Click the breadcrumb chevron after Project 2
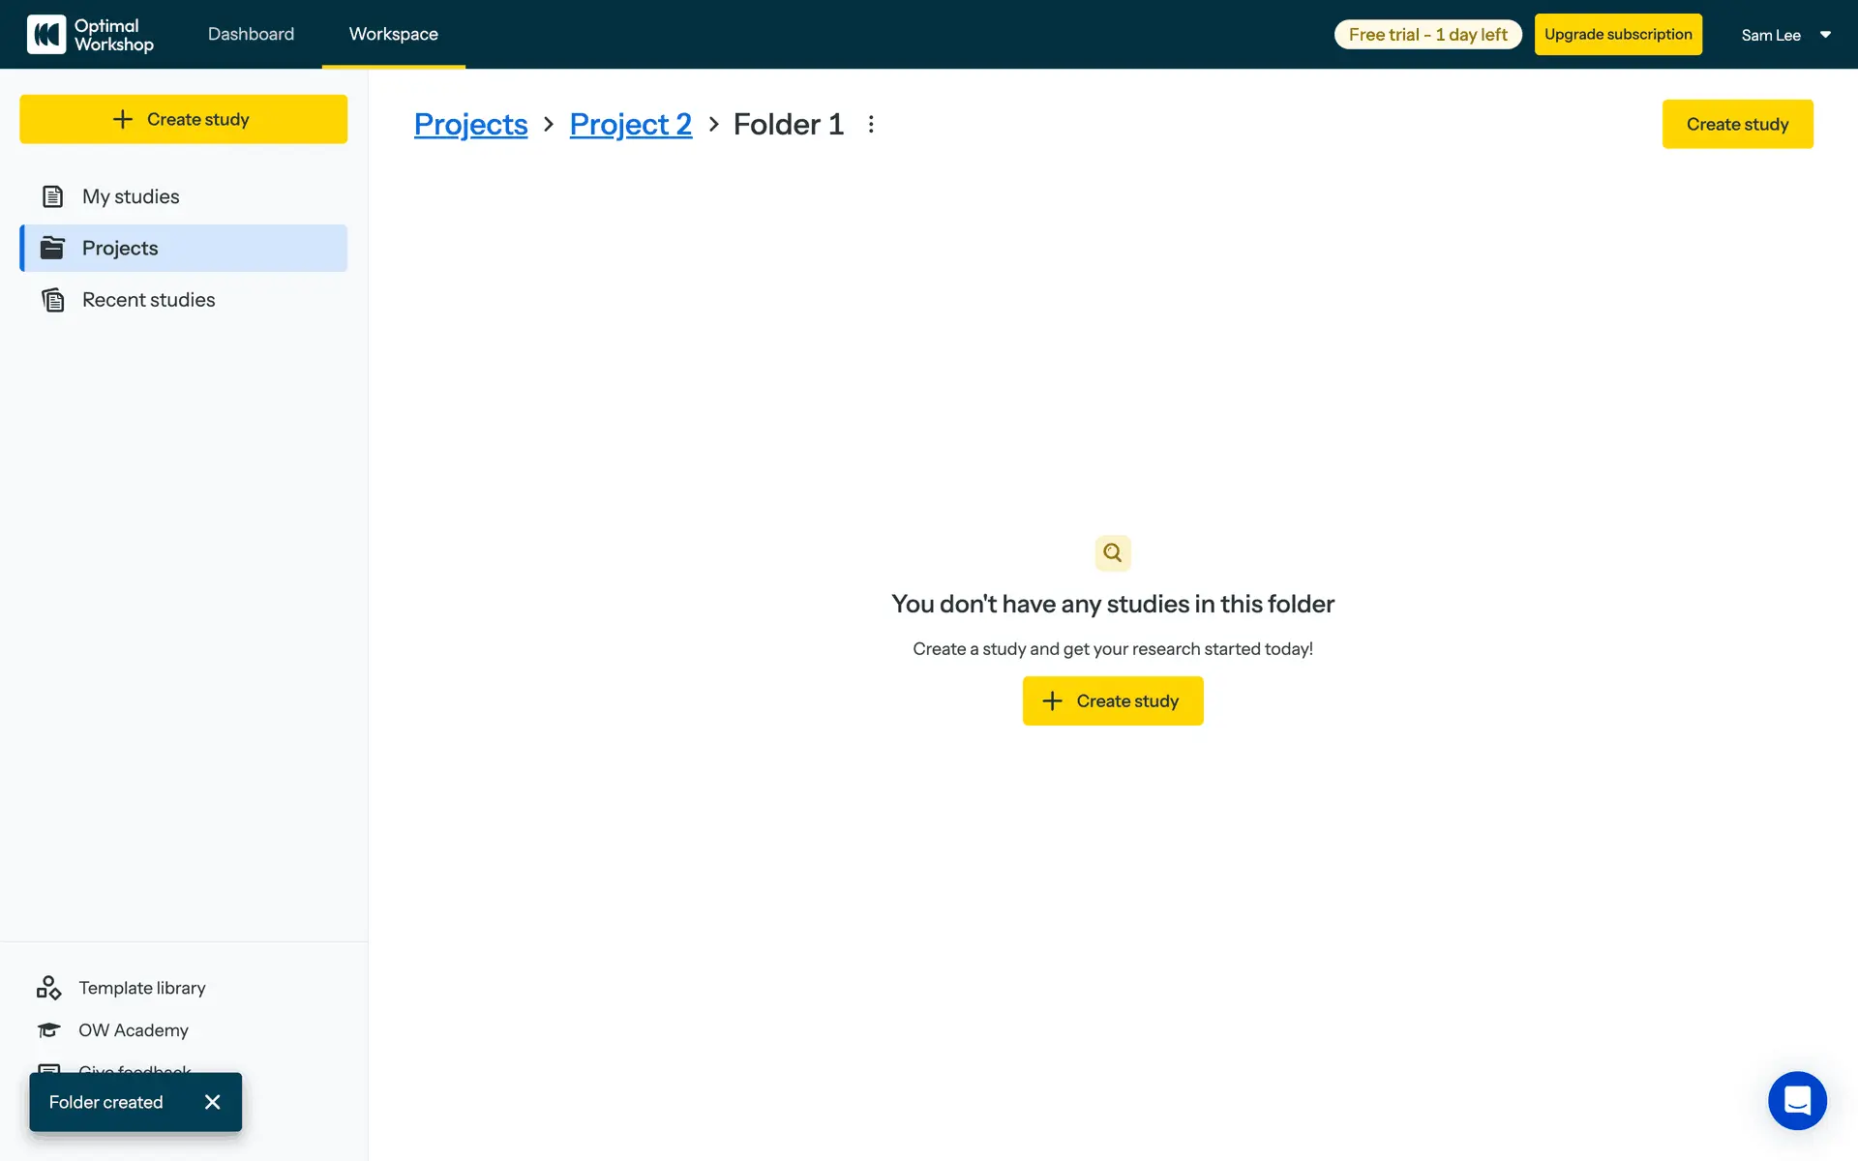This screenshot has width=1858, height=1161. tap(713, 124)
